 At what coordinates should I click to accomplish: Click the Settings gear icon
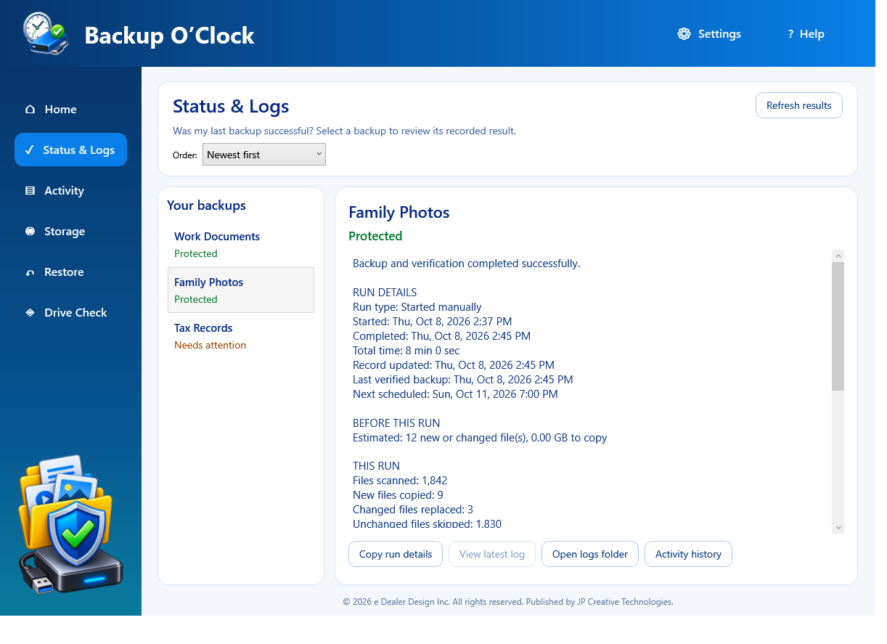(x=684, y=33)
